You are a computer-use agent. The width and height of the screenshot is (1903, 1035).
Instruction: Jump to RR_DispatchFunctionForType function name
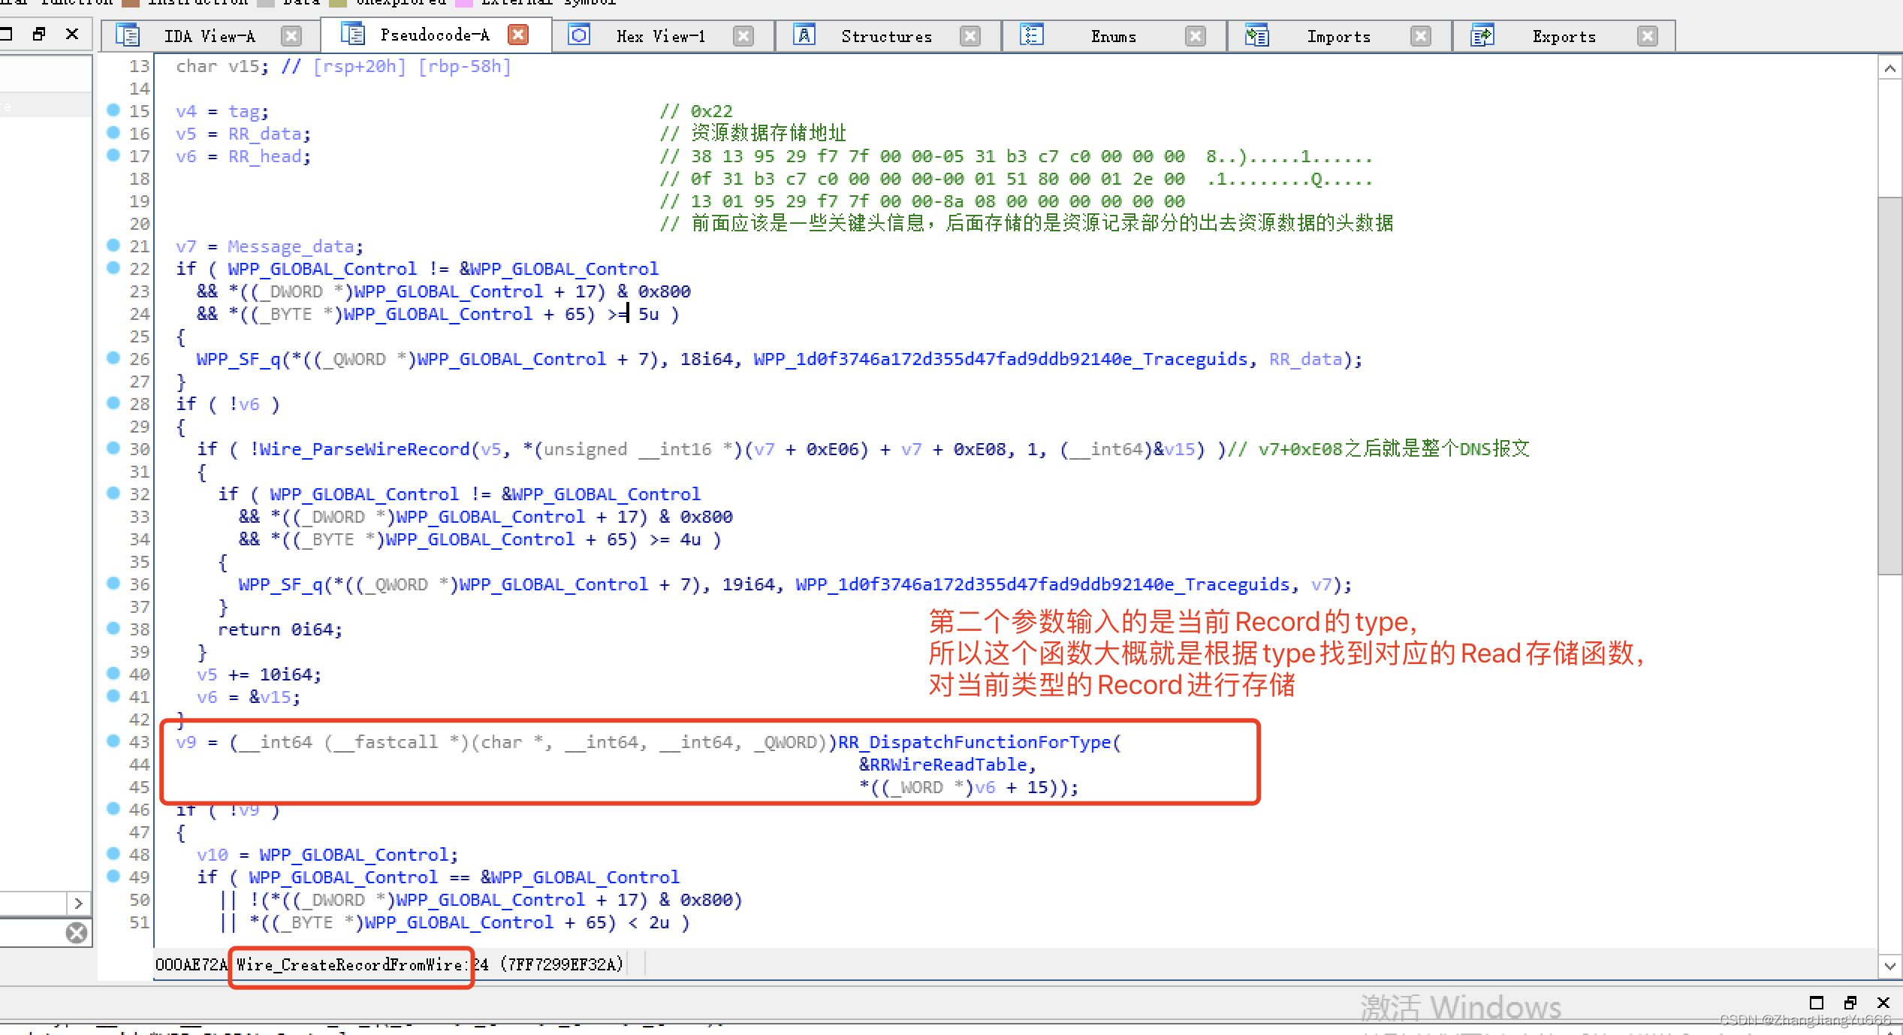(974, 742)
